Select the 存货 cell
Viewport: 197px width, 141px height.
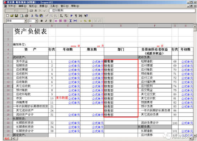point(31,98)
